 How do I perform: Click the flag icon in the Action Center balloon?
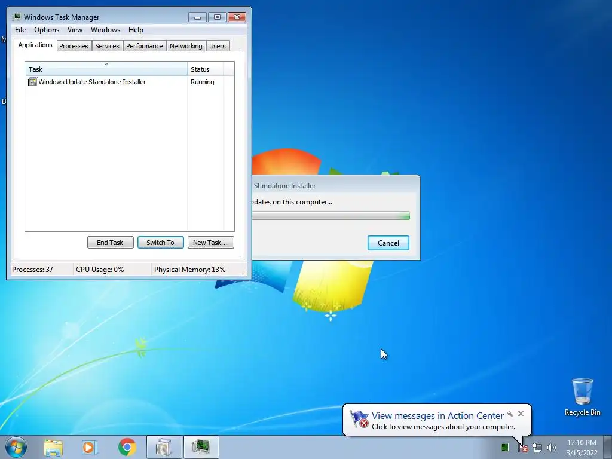[x=359, y=419]
